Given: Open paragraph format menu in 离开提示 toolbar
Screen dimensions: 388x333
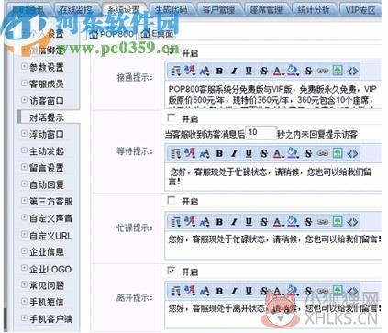Looking at the screenshot, I should [175, 291].
